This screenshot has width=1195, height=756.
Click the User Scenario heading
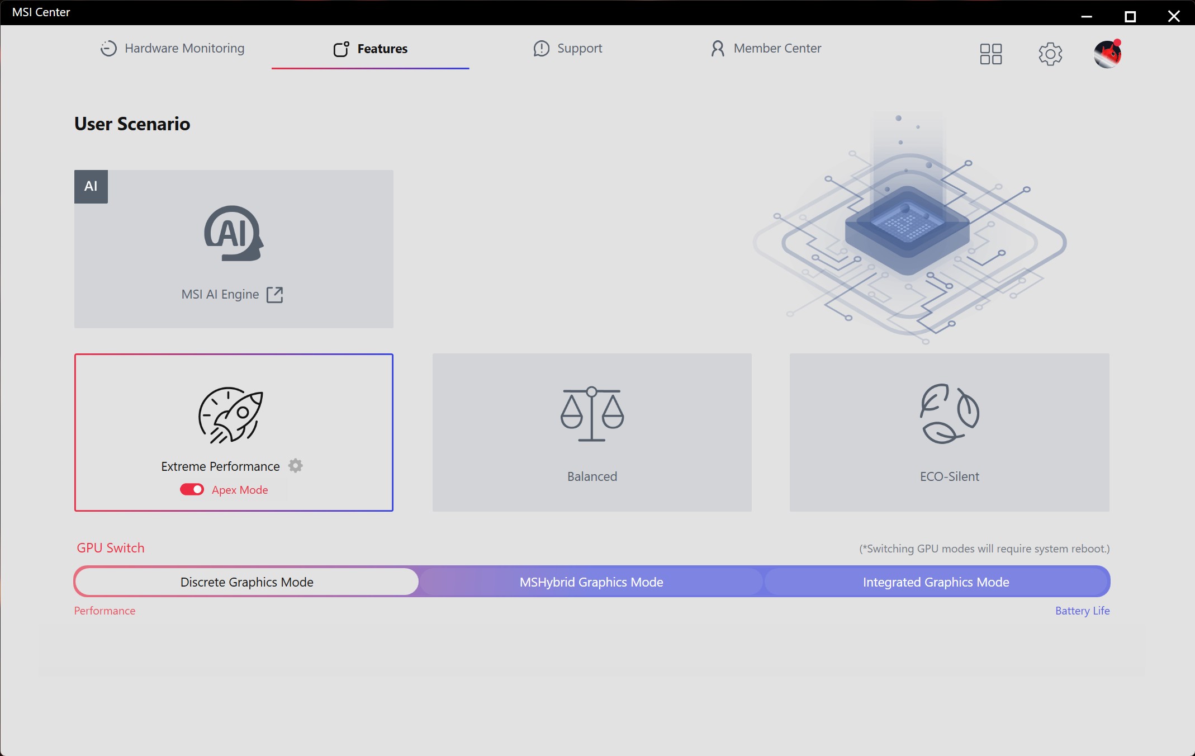(132, 124)
